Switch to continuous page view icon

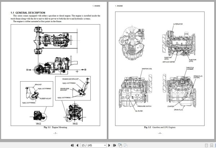coord(212,145)
